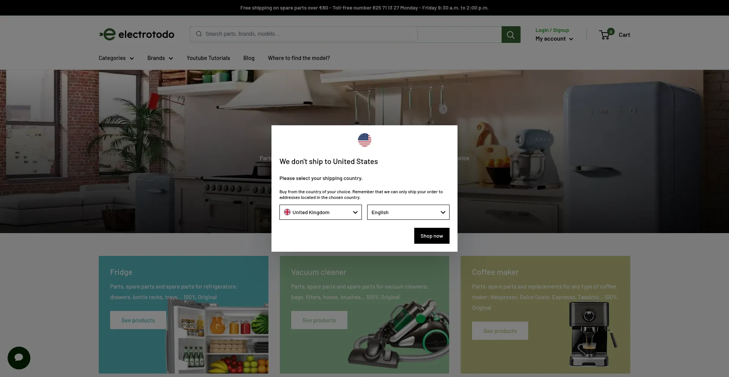Click the Vacuum cleaner card heading
The height and width of the screenshot is (377, 729).
(x=319, y=272)
